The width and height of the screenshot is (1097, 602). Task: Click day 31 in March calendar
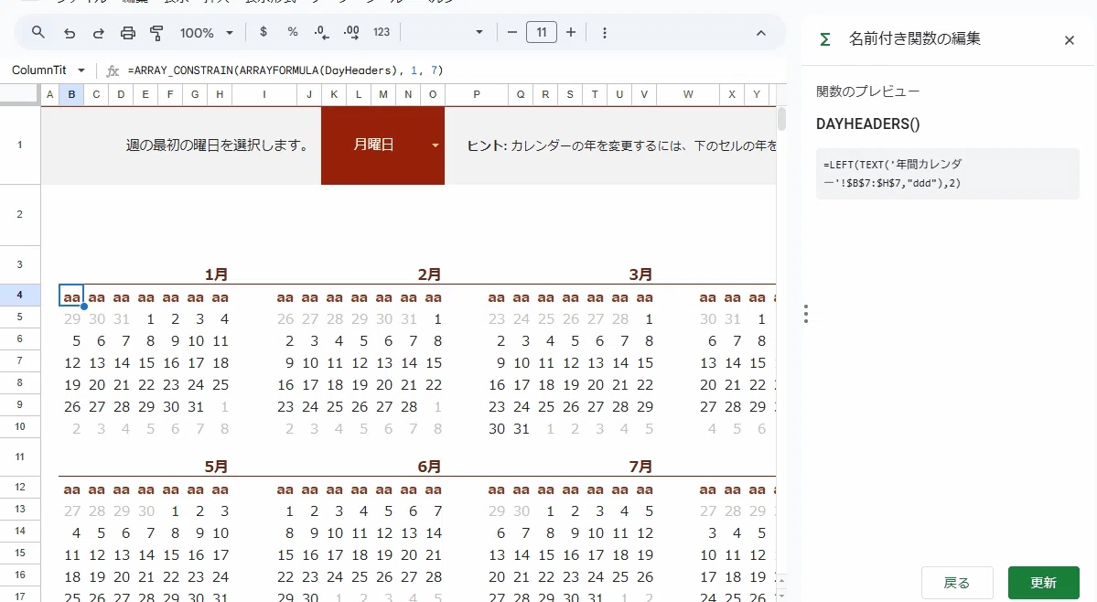coord(522,428)
